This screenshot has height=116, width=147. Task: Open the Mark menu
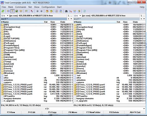[11, 7]
